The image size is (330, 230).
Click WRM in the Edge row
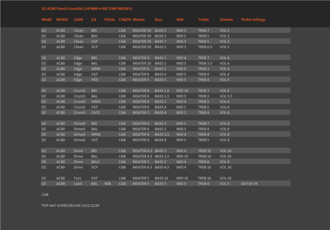pyautogui.click(x=96, y=69)
